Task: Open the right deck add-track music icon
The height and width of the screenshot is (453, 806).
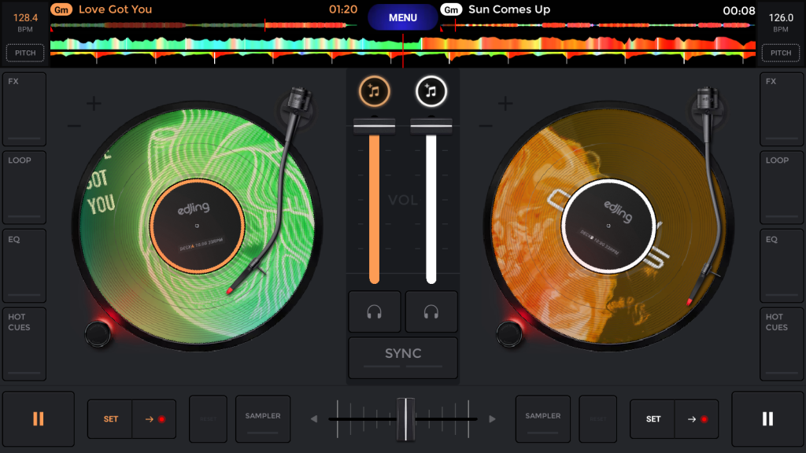Action: pyautogui.click(x=431, y=92)
